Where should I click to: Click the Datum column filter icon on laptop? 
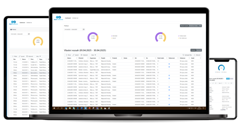point(77,58)
